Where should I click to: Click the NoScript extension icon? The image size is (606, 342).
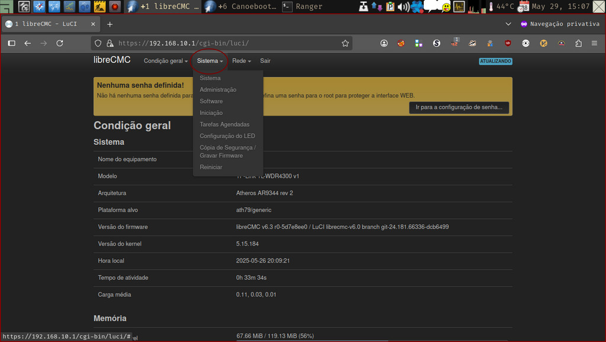click(400, 43)
